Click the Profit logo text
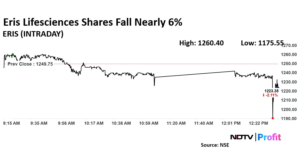This screenshot has width=300, height=168. tap(269, 137)
